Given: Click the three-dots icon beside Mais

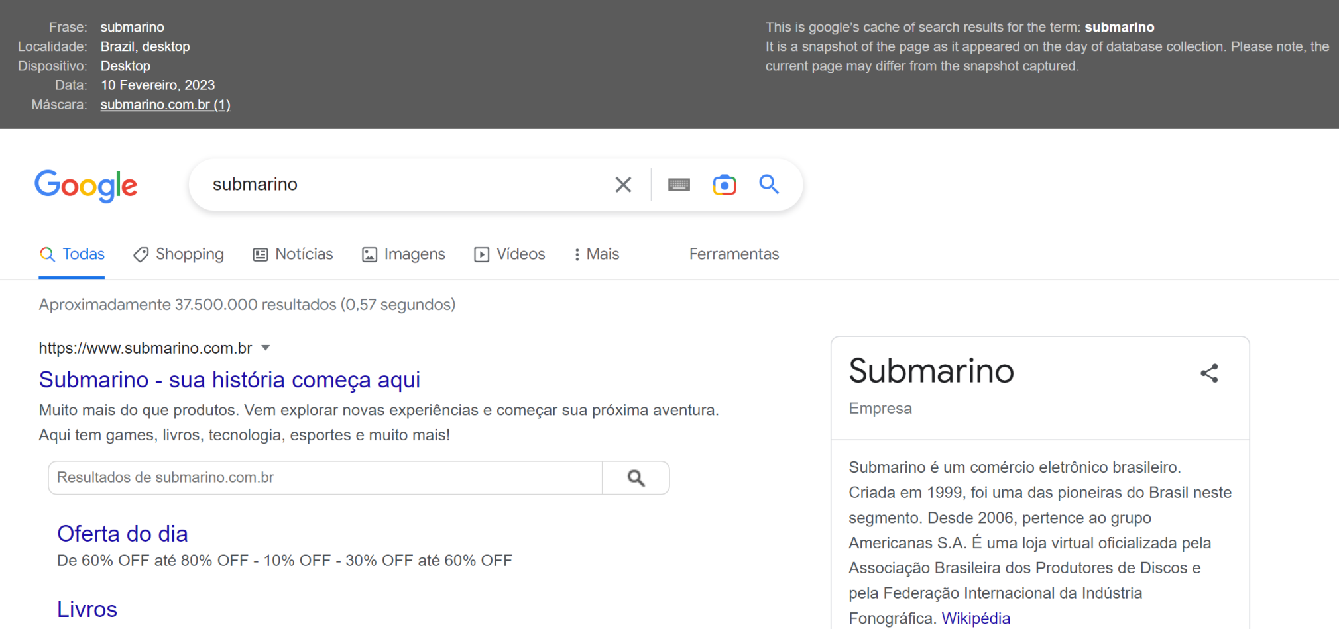Looking at the screenshot, I should [x=577, y=254].
